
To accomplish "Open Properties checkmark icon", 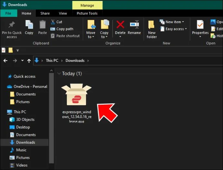I will [200, 24].
